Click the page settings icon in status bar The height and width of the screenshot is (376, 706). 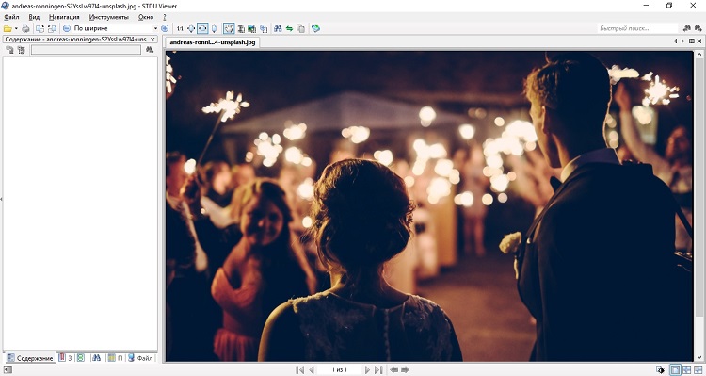[661, 370]
